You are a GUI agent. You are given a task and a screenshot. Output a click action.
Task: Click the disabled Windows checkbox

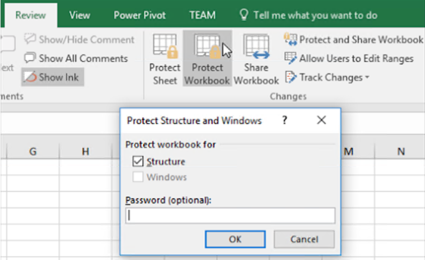(x=138, y=177)
